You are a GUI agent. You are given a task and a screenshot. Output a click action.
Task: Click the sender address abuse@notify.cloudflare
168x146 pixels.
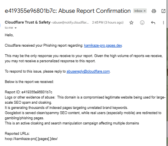tap(70, 22)
